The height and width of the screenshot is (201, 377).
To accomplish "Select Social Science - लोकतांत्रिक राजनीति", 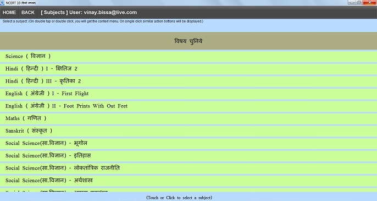I will (x=188, y=168).
